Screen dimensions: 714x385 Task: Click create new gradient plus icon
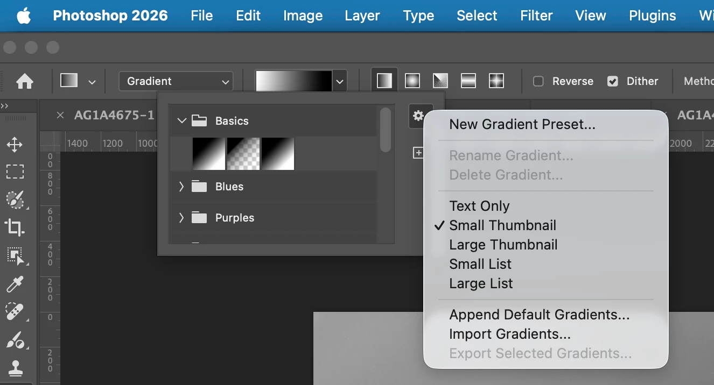418,153
